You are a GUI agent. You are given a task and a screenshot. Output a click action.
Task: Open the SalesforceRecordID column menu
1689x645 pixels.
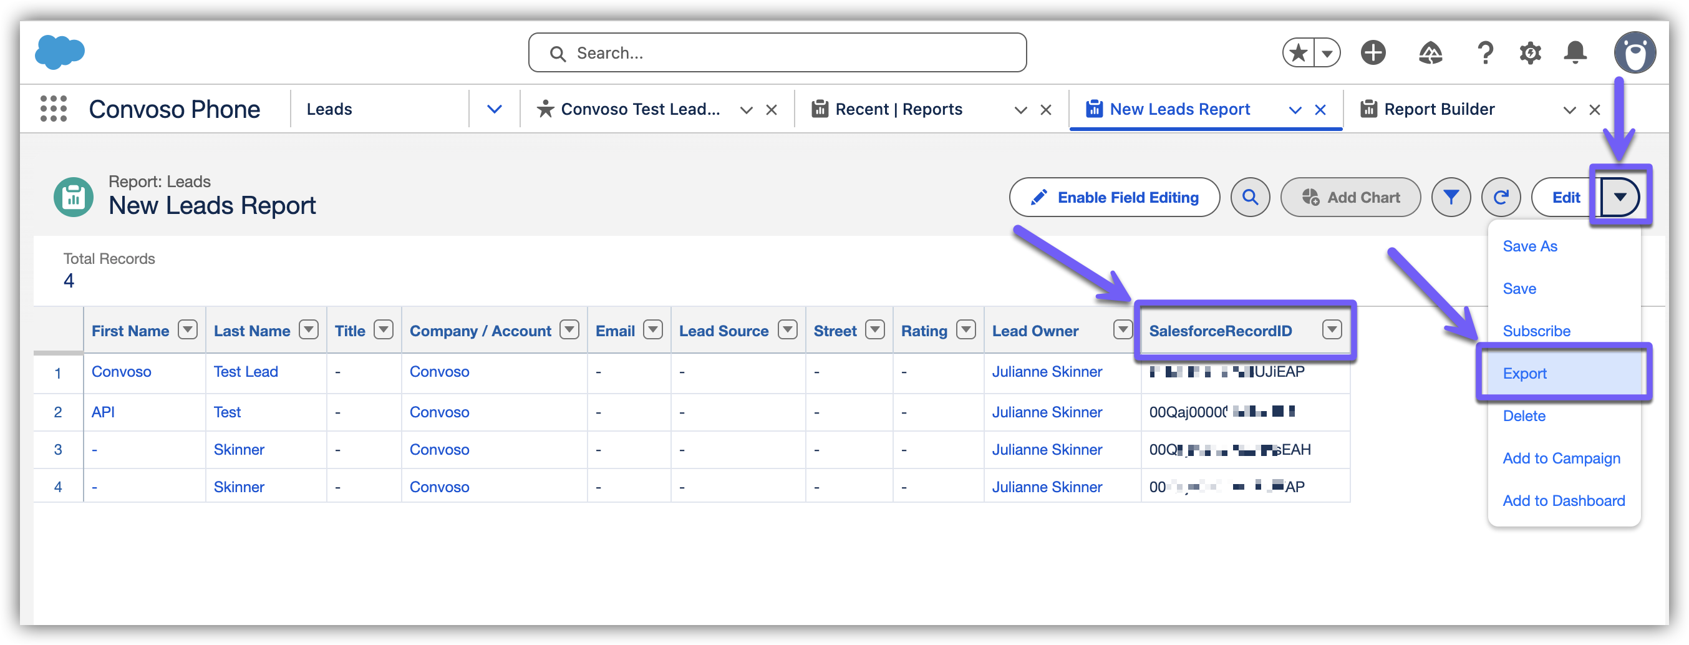[x=1331, y=330]
